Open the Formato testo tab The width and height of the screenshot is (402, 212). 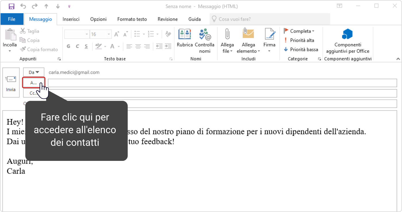click(132, 19)
